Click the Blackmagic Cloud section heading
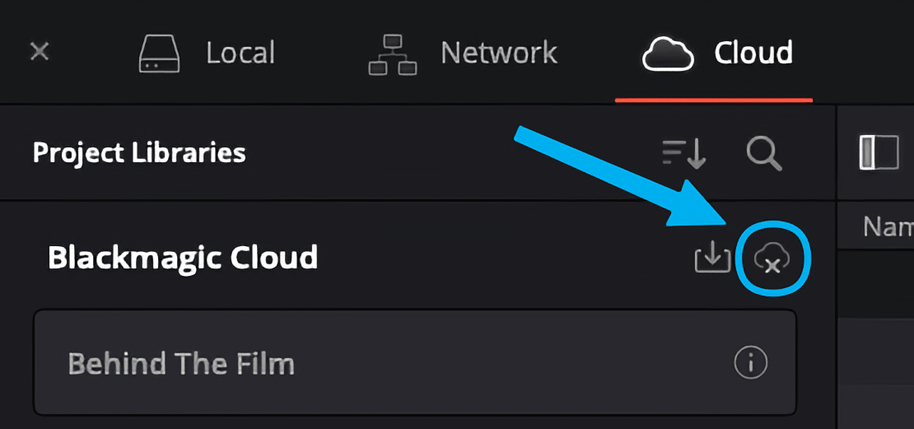 (183, 258)
